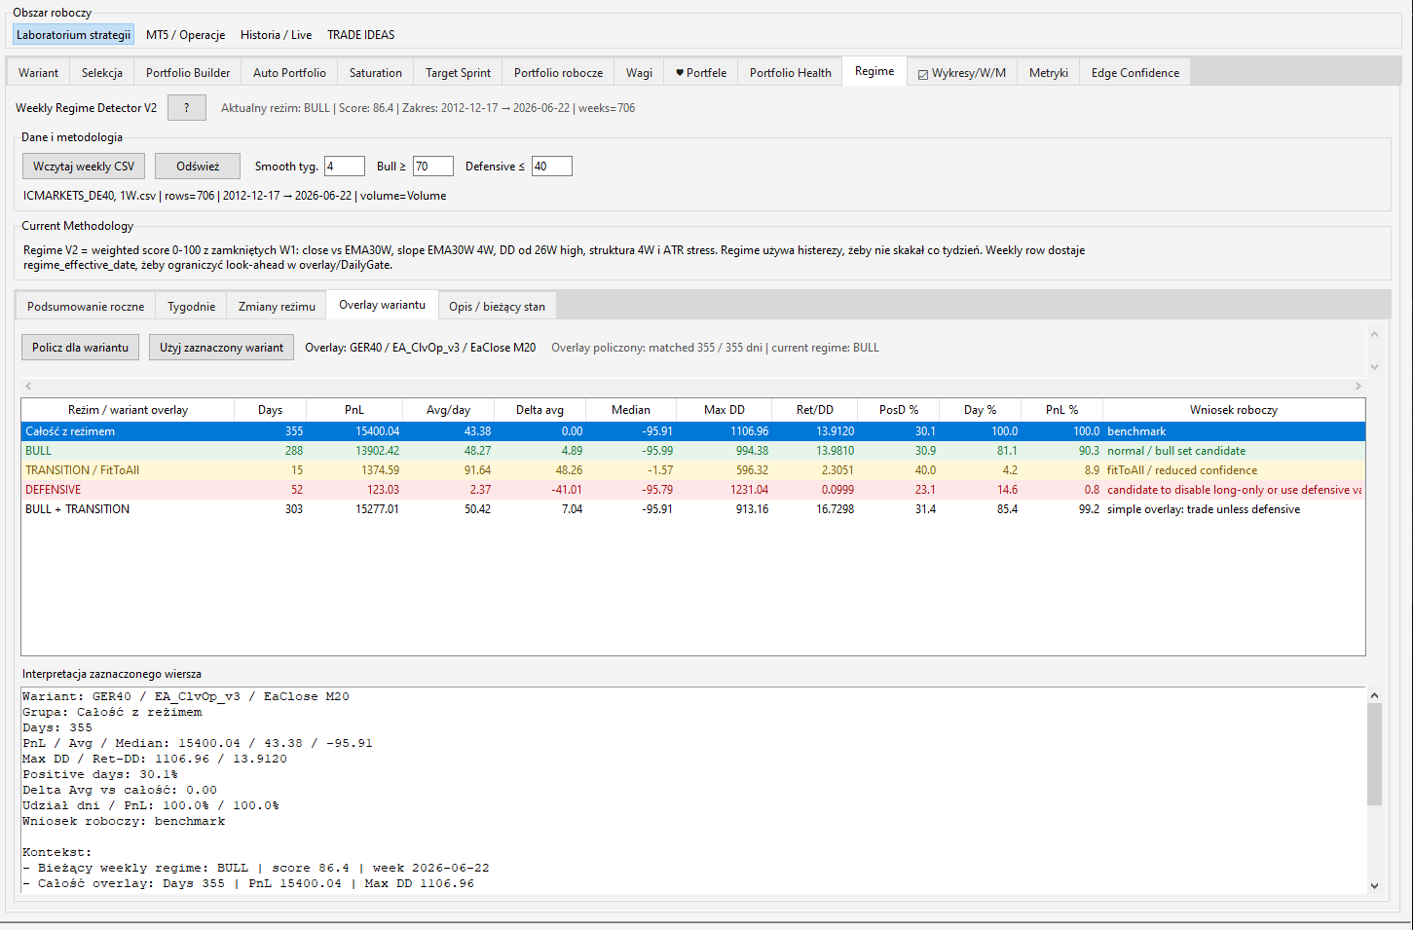Image resolution: width=1413 pixels, height=930 pixels.
Task: Open Portfolio Health tab
Action: [791, 73]
